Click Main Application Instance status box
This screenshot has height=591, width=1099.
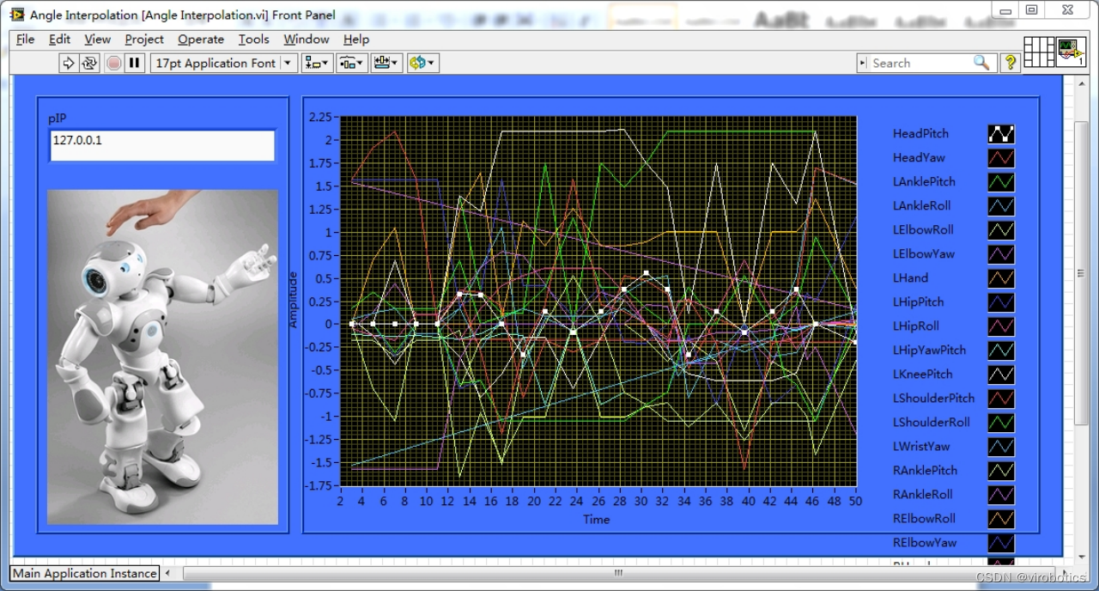click(85, 573)
